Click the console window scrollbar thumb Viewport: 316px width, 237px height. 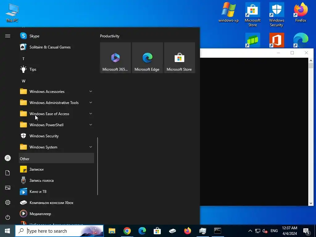click(311, 66)
